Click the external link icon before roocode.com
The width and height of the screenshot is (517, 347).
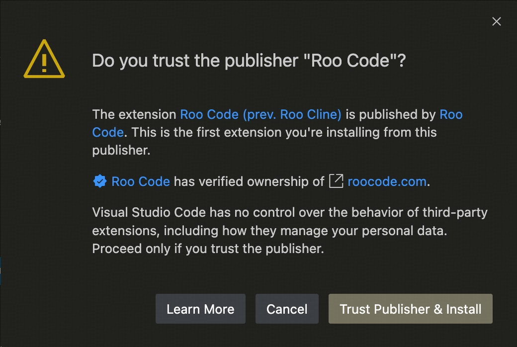pyautogui.click(x=336, y=181)
